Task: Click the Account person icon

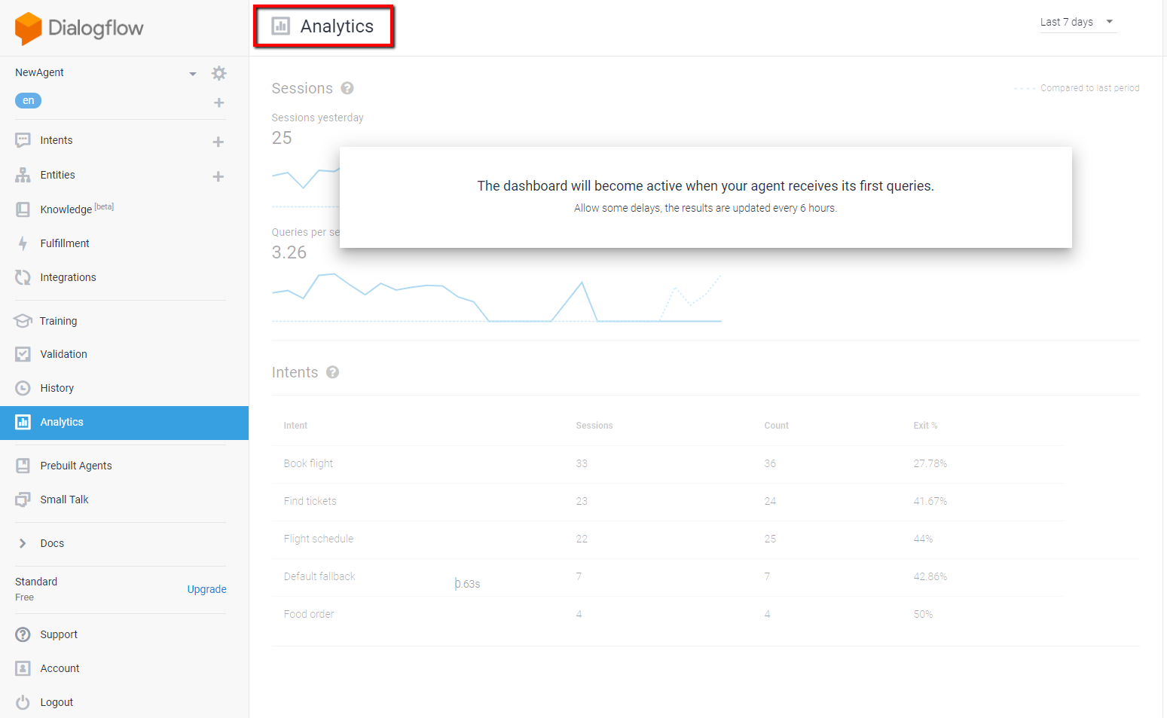Action: point(23,668)
